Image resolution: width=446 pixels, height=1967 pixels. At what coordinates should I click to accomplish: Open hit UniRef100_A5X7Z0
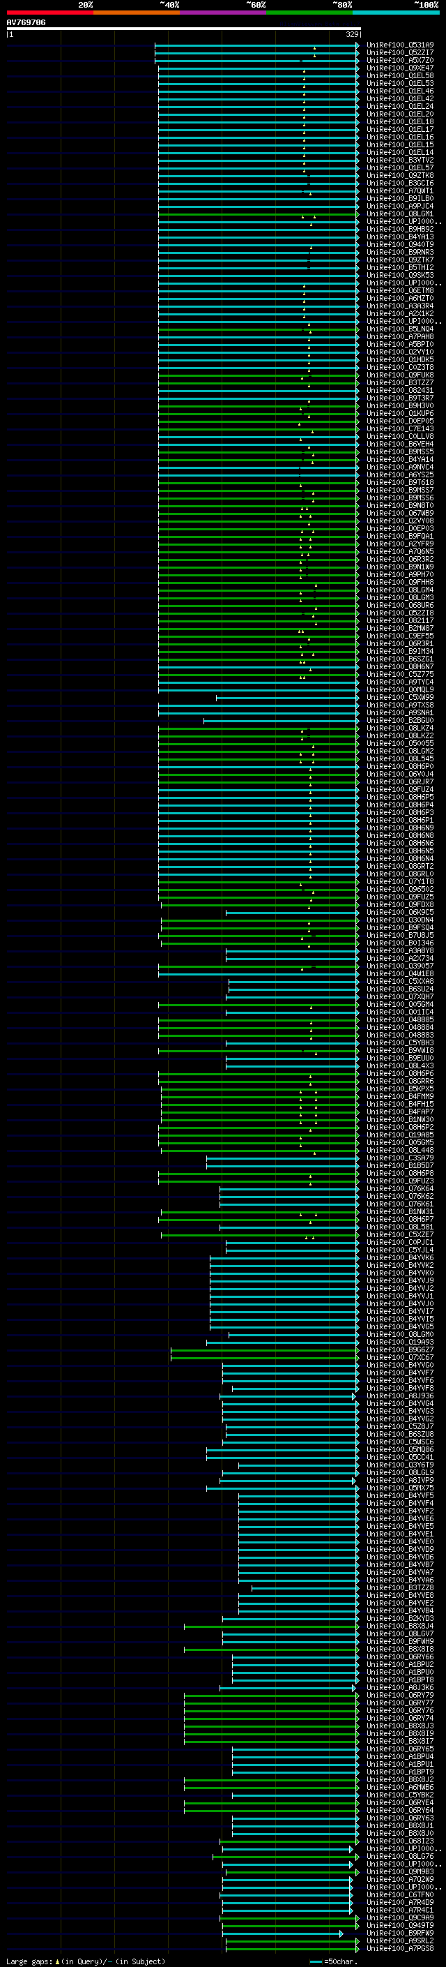click(400, 60)
